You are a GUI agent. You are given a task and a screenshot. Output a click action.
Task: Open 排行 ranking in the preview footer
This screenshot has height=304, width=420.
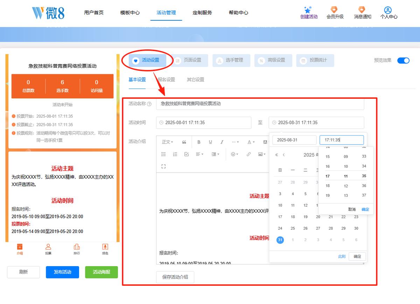(x=77, y=249)
